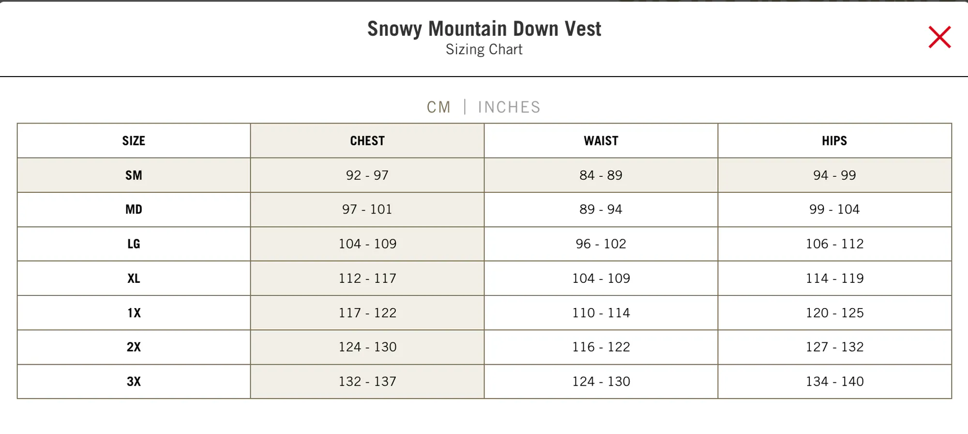Select the 3X size row label
Viewport: 968px width, 434px height.
coord(134,382)
